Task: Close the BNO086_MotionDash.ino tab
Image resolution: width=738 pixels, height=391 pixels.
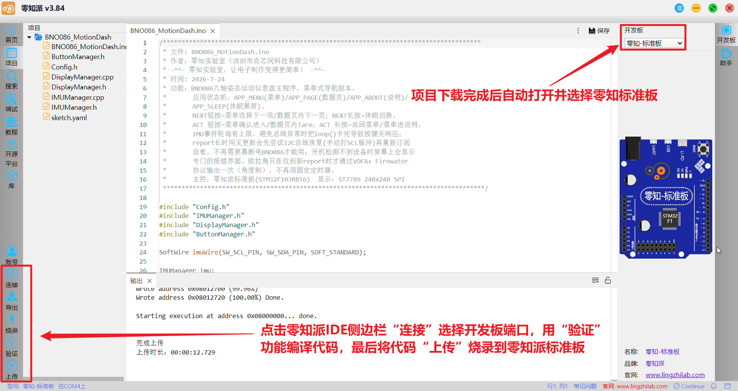Action: click(x=213, y=31)
